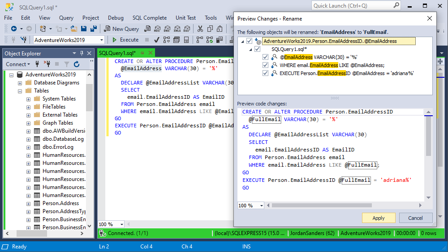Uncheck the AdventureWorks2019.Person.EmailAddressID.@EmailAddress checkbox
Viewport: 448px width, 252px height.
point(249,41)
